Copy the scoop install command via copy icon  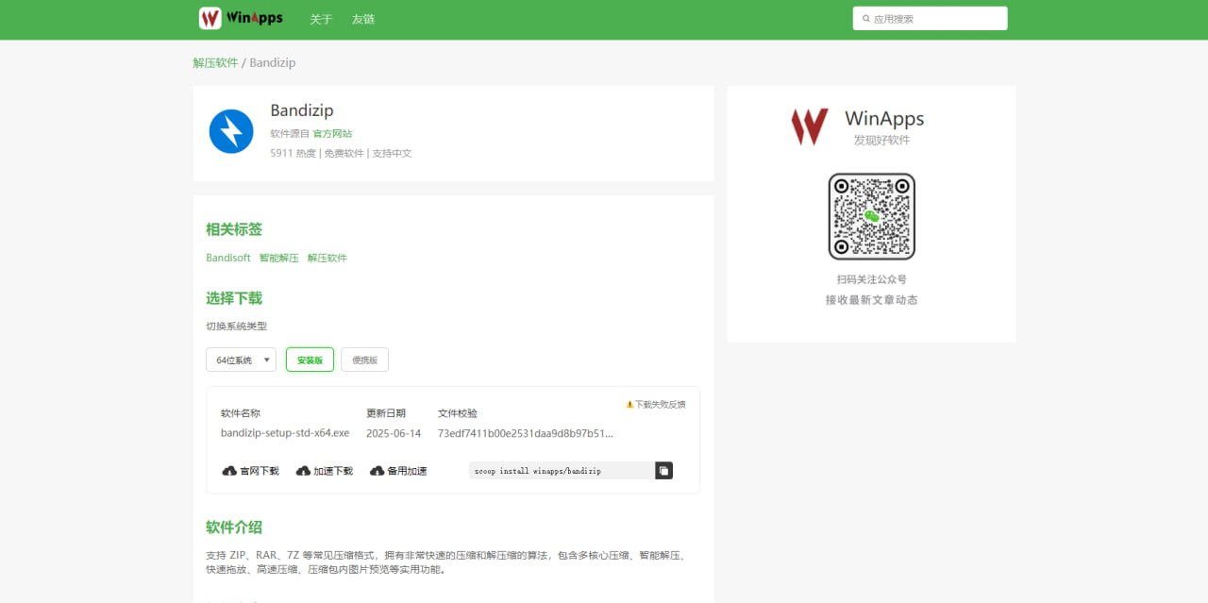point(663,470)
